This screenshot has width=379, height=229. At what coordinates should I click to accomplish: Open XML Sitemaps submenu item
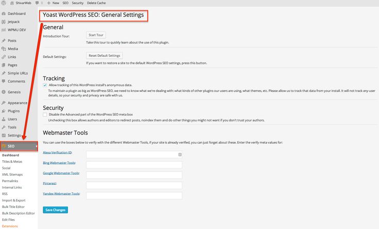12,175
